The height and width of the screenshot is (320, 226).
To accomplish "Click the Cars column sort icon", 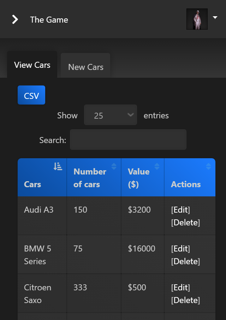I will point(58,166).
